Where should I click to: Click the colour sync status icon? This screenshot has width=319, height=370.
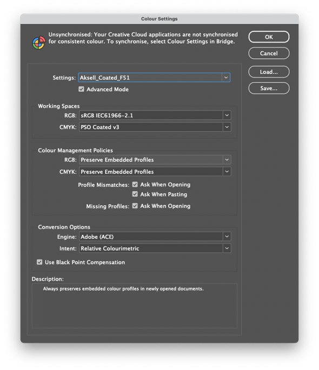click(x=39, y=43)
